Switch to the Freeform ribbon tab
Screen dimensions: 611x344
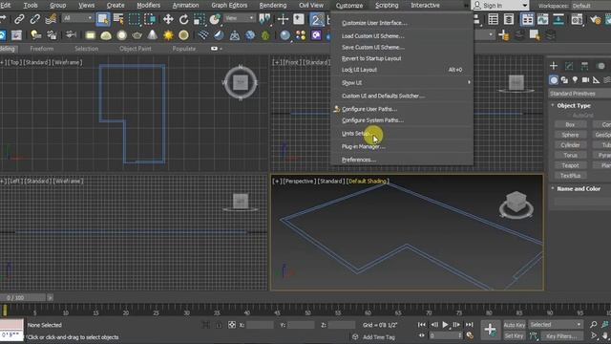pos(42,49)
